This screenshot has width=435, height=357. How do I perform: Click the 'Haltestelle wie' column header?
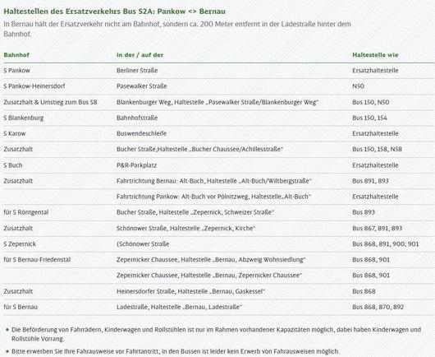(375, 55)
